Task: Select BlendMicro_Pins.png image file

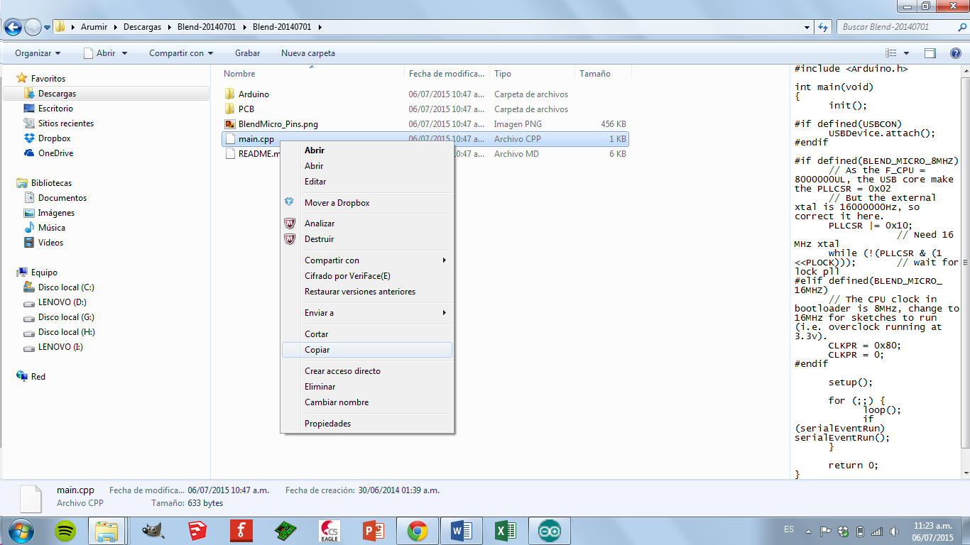Action: [x=278, y=124]
